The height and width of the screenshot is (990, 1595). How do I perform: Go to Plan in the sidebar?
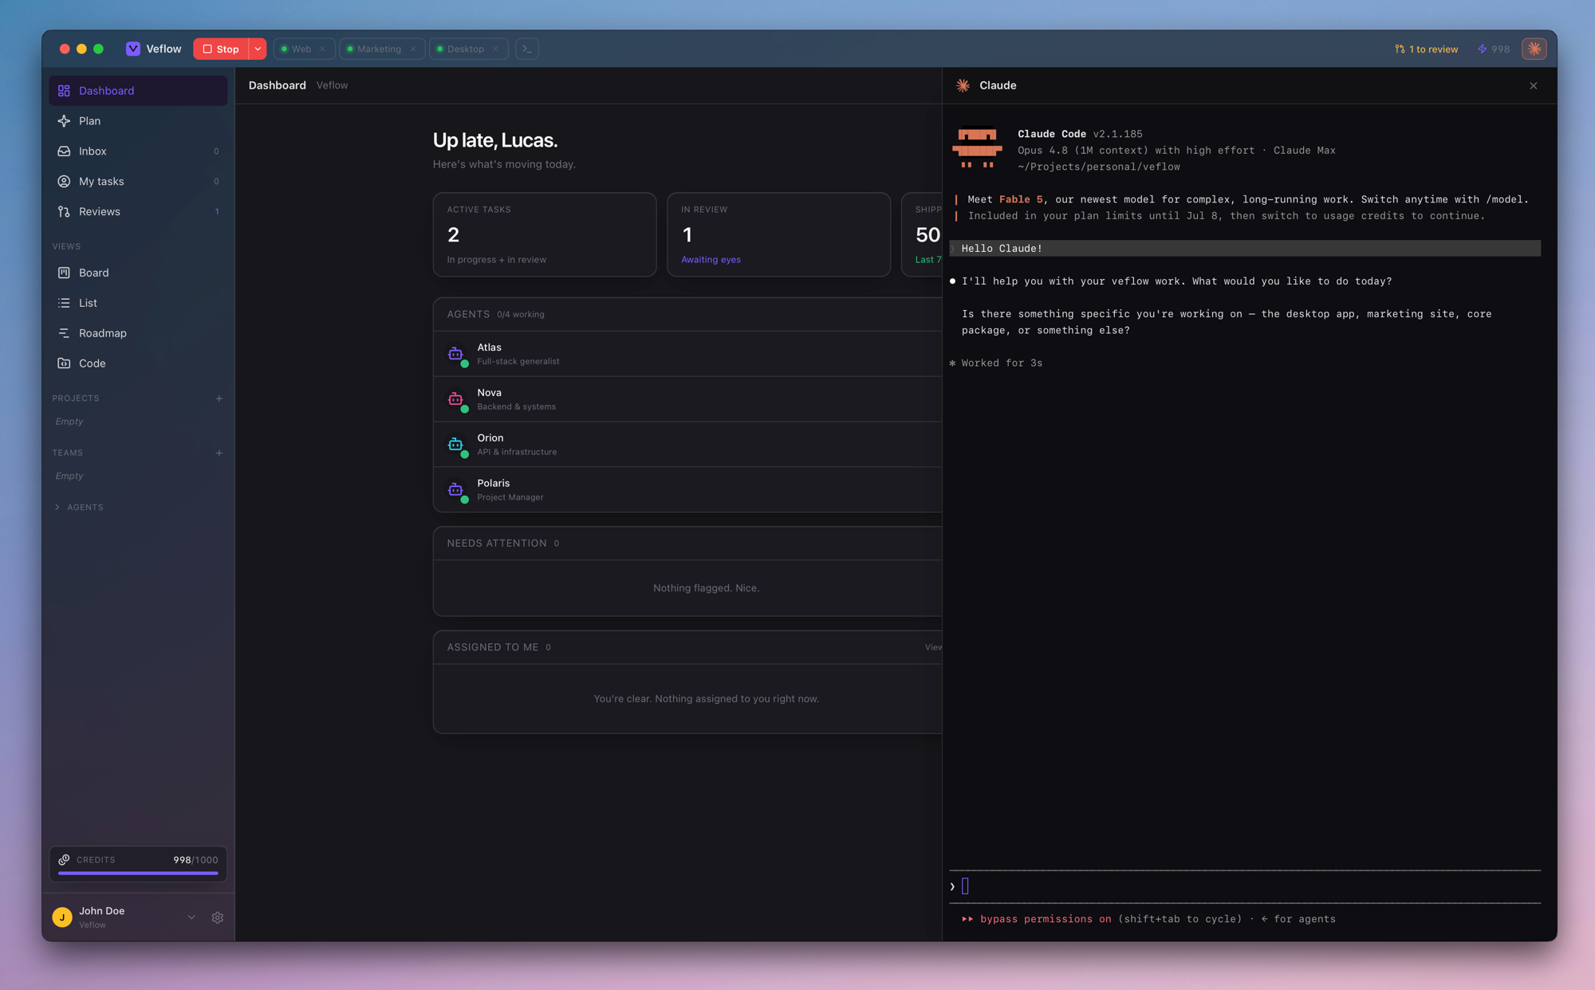click(x=138, y=121)
